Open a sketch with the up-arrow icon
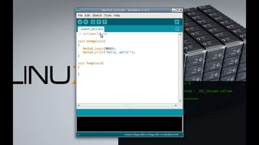Screen dimensions: 259x145 (x=99, y=22)
